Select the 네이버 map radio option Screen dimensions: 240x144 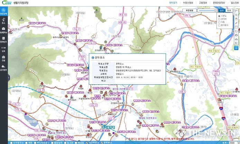[x=219, y=19]
